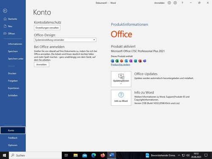
Task: Send a frown via the sad face icon
Action: [175, 3]
